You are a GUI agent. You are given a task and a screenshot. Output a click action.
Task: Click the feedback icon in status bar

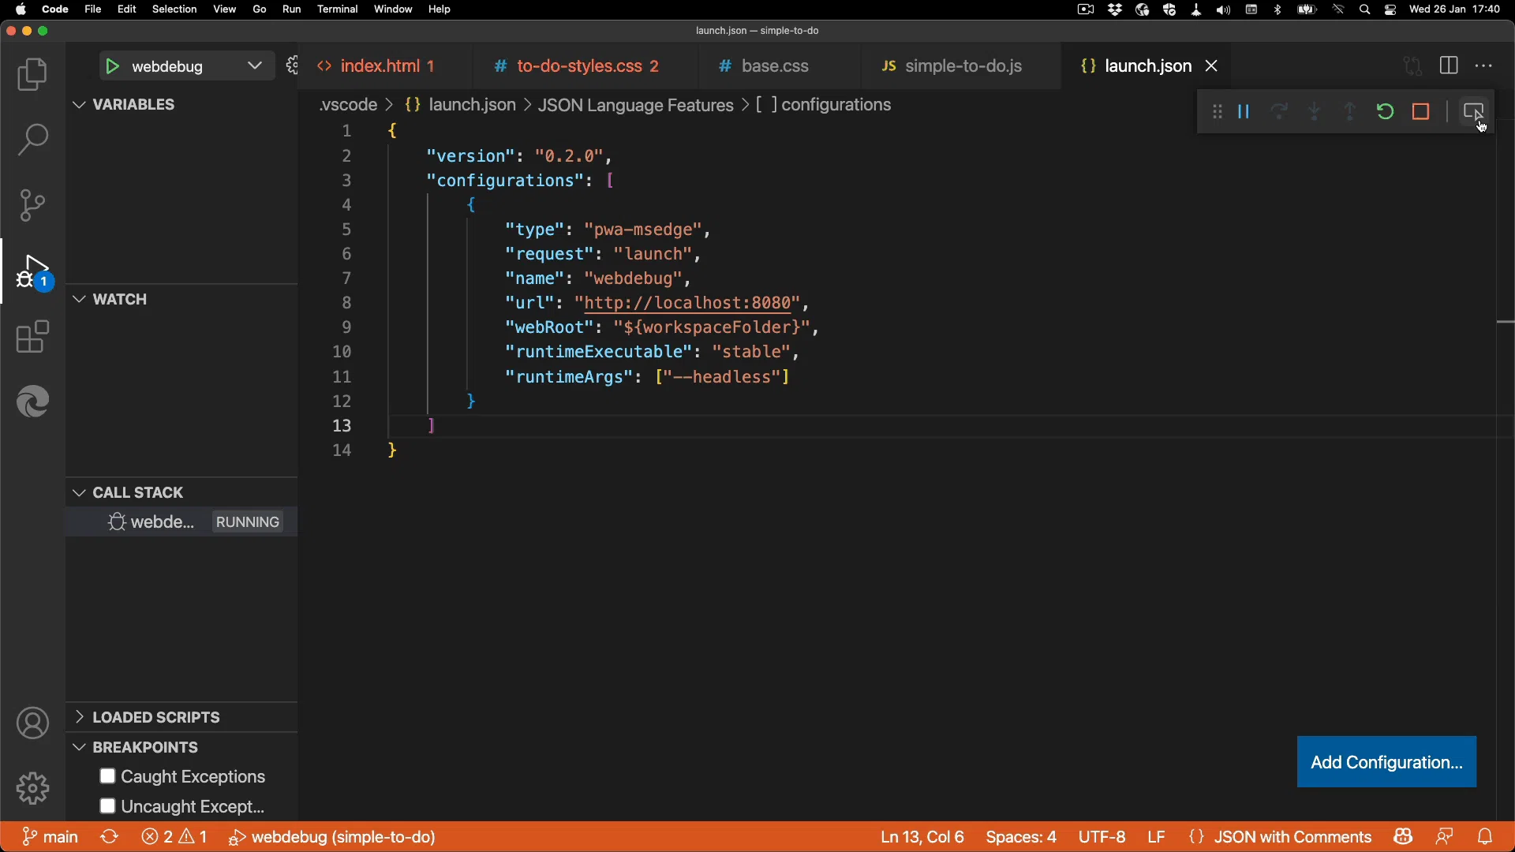pos(1445,837)
